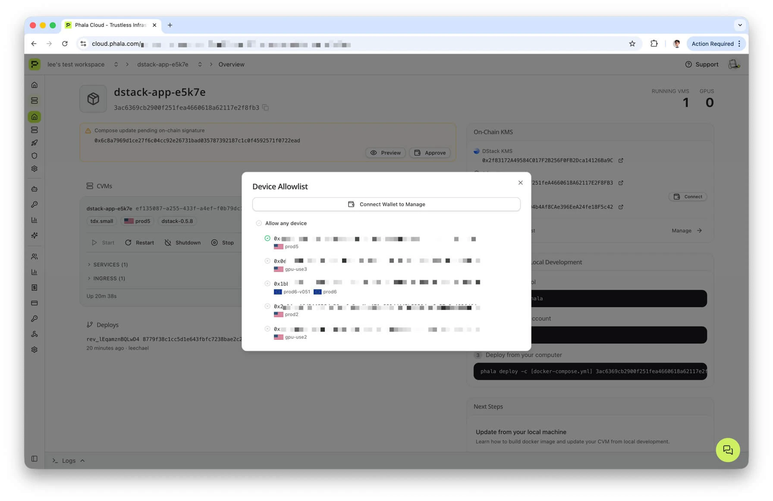This screenshot has width=773, height=501.
Task: Click the dstack-app-e5k7e breadcrumb
Action: (163, 64)
